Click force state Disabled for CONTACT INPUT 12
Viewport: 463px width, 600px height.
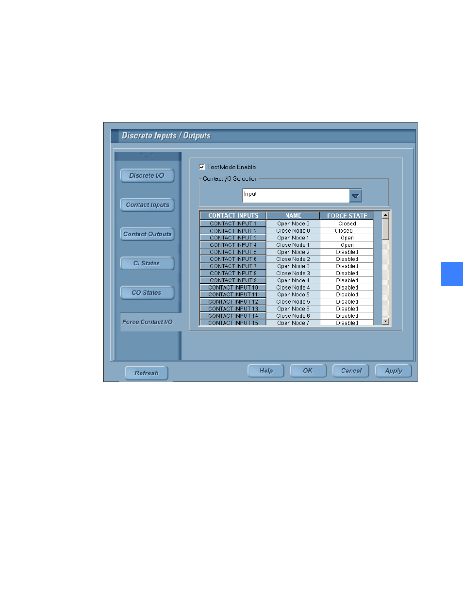(x=347, y=302)
